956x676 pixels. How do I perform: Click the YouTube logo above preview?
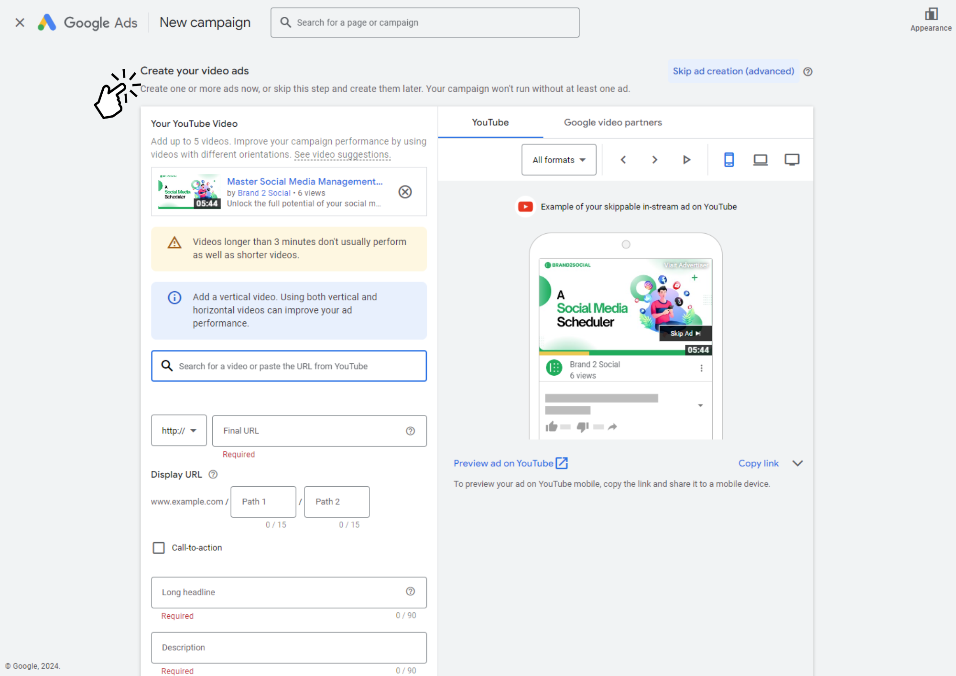click(x=525, y=207)
